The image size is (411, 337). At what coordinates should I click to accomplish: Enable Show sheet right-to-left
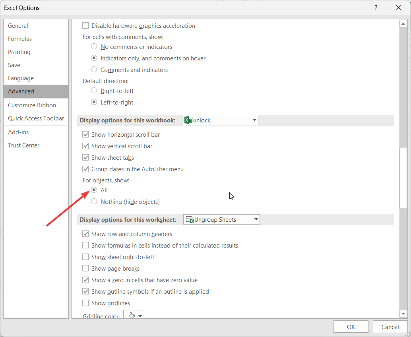(x=85, y=257)
